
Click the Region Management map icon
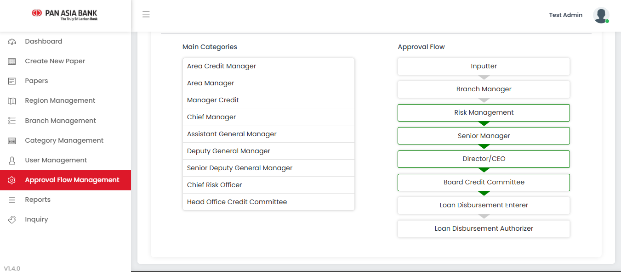point(12,101)
